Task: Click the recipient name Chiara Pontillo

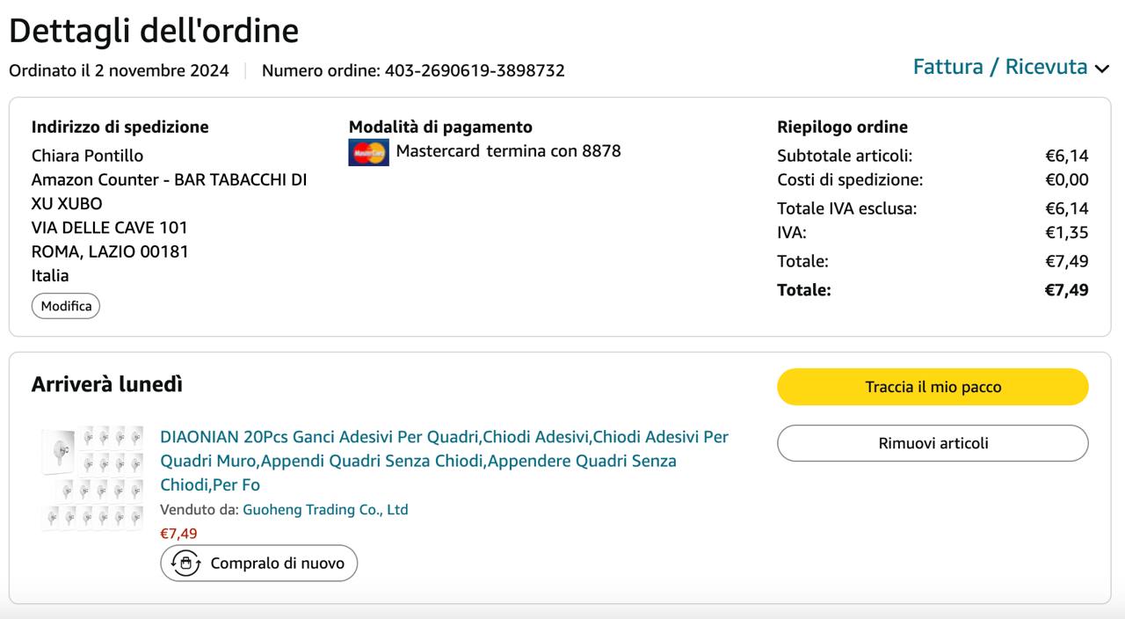Action: 87,156
